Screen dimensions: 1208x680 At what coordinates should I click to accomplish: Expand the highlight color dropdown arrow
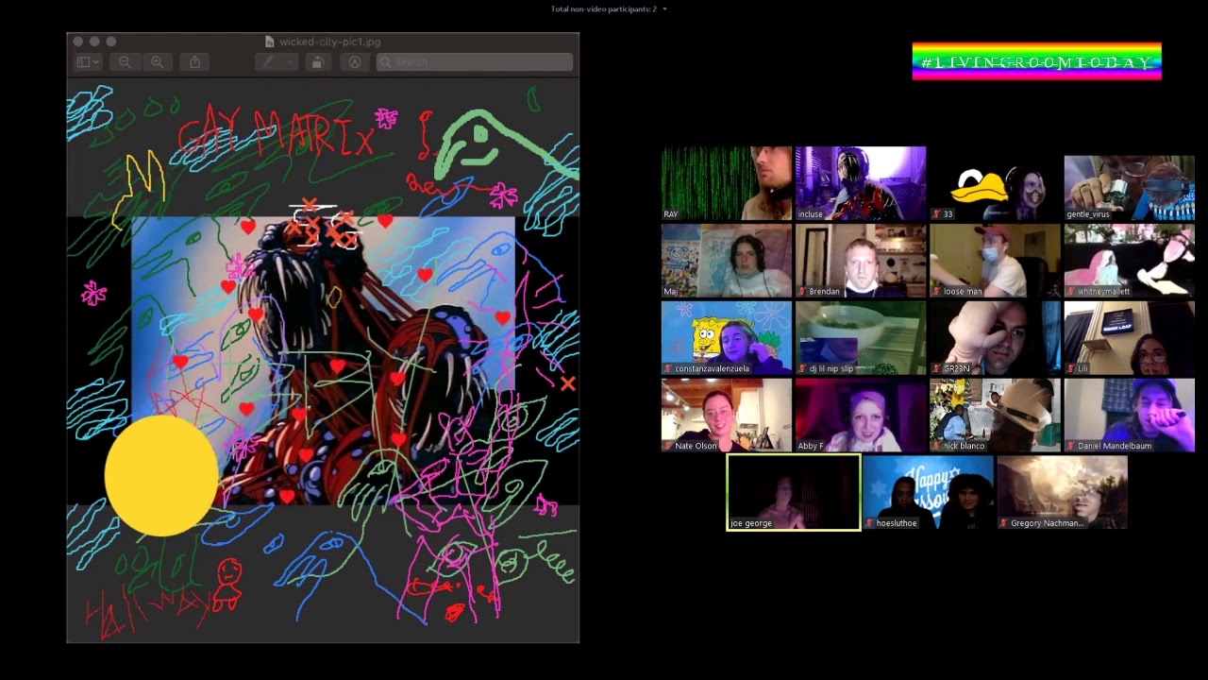point(289,62)
